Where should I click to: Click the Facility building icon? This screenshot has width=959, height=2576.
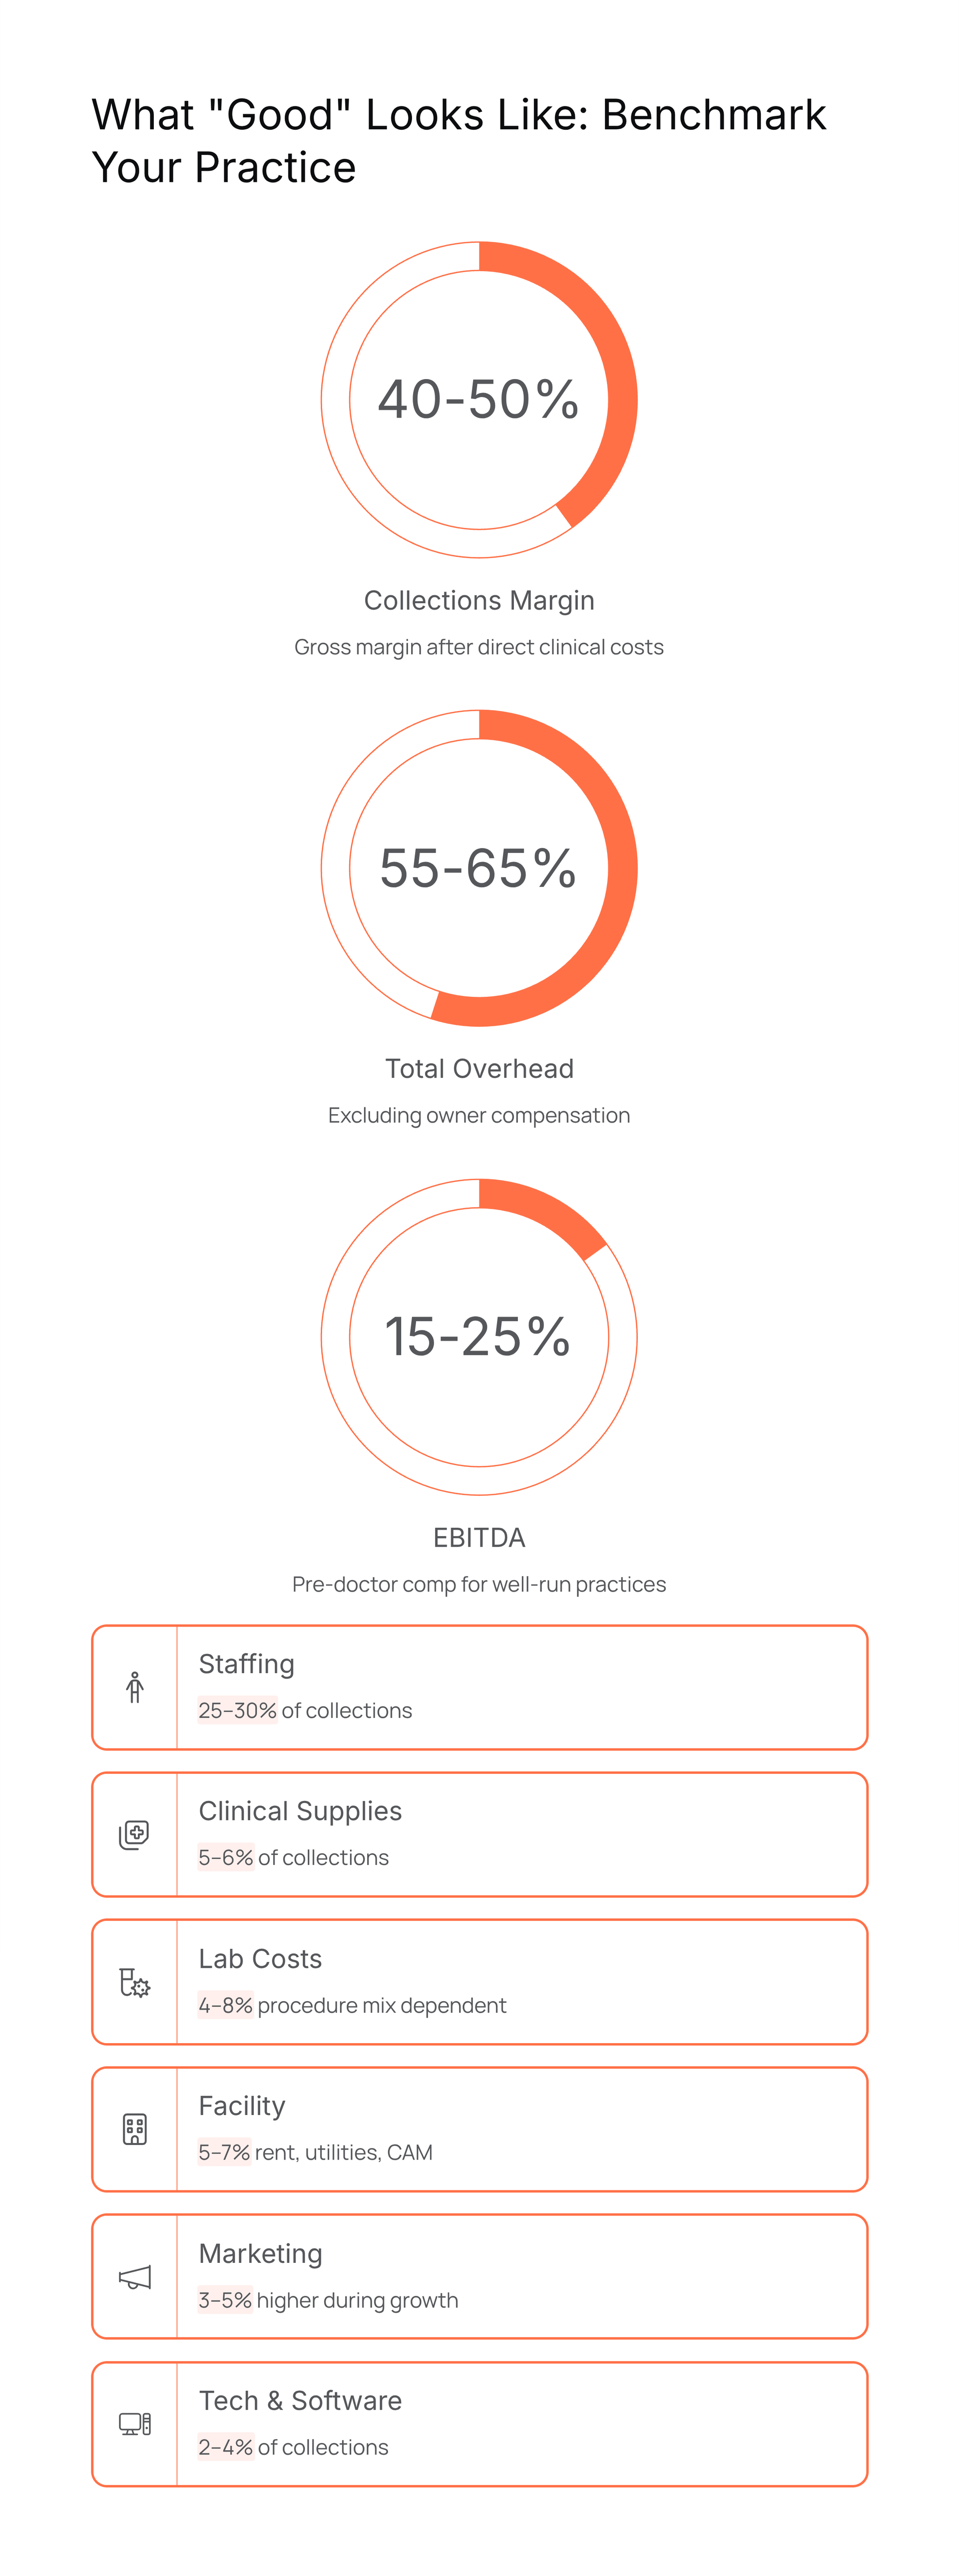135,2129
